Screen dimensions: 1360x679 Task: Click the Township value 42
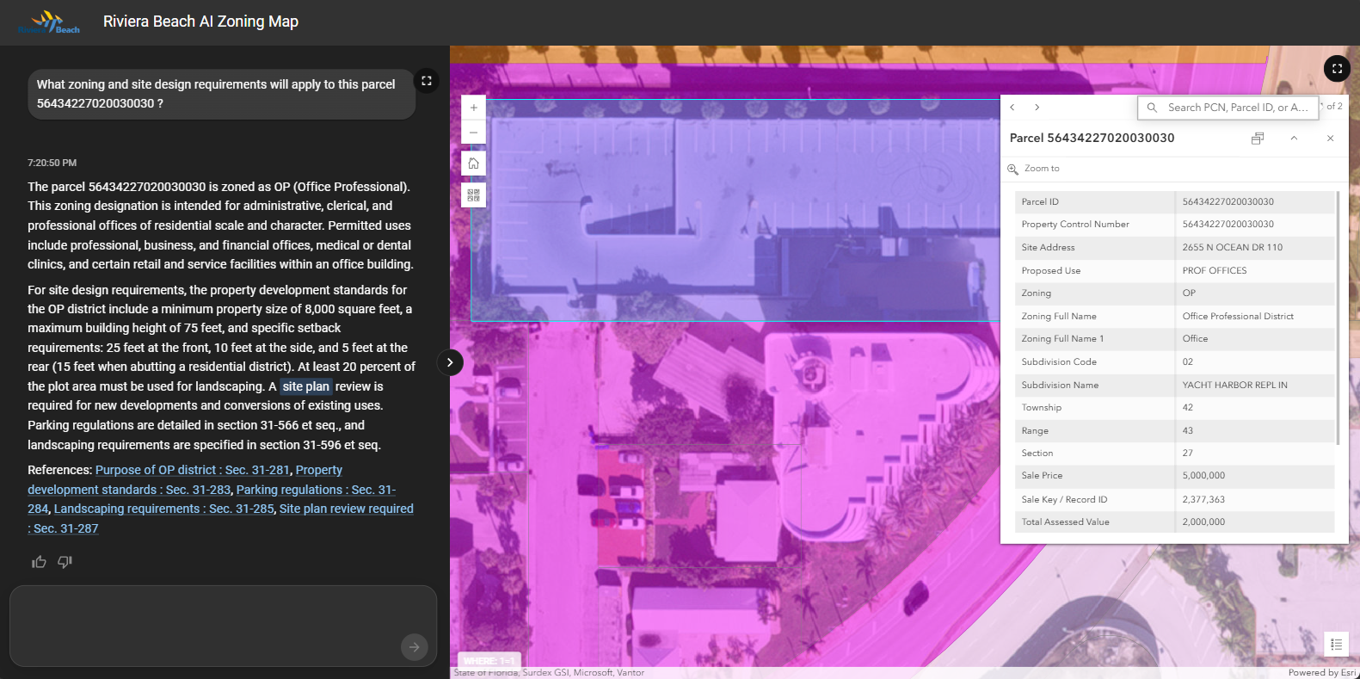click(x=1187, y=408)
